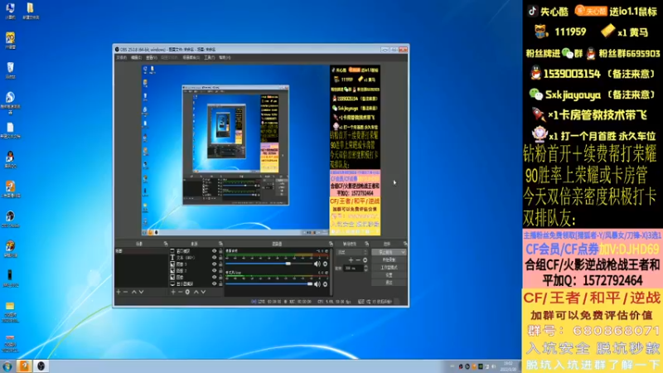Adjust the desktop audio volume slider
This screenshot has width=663, height=373.
coord(288,264)
